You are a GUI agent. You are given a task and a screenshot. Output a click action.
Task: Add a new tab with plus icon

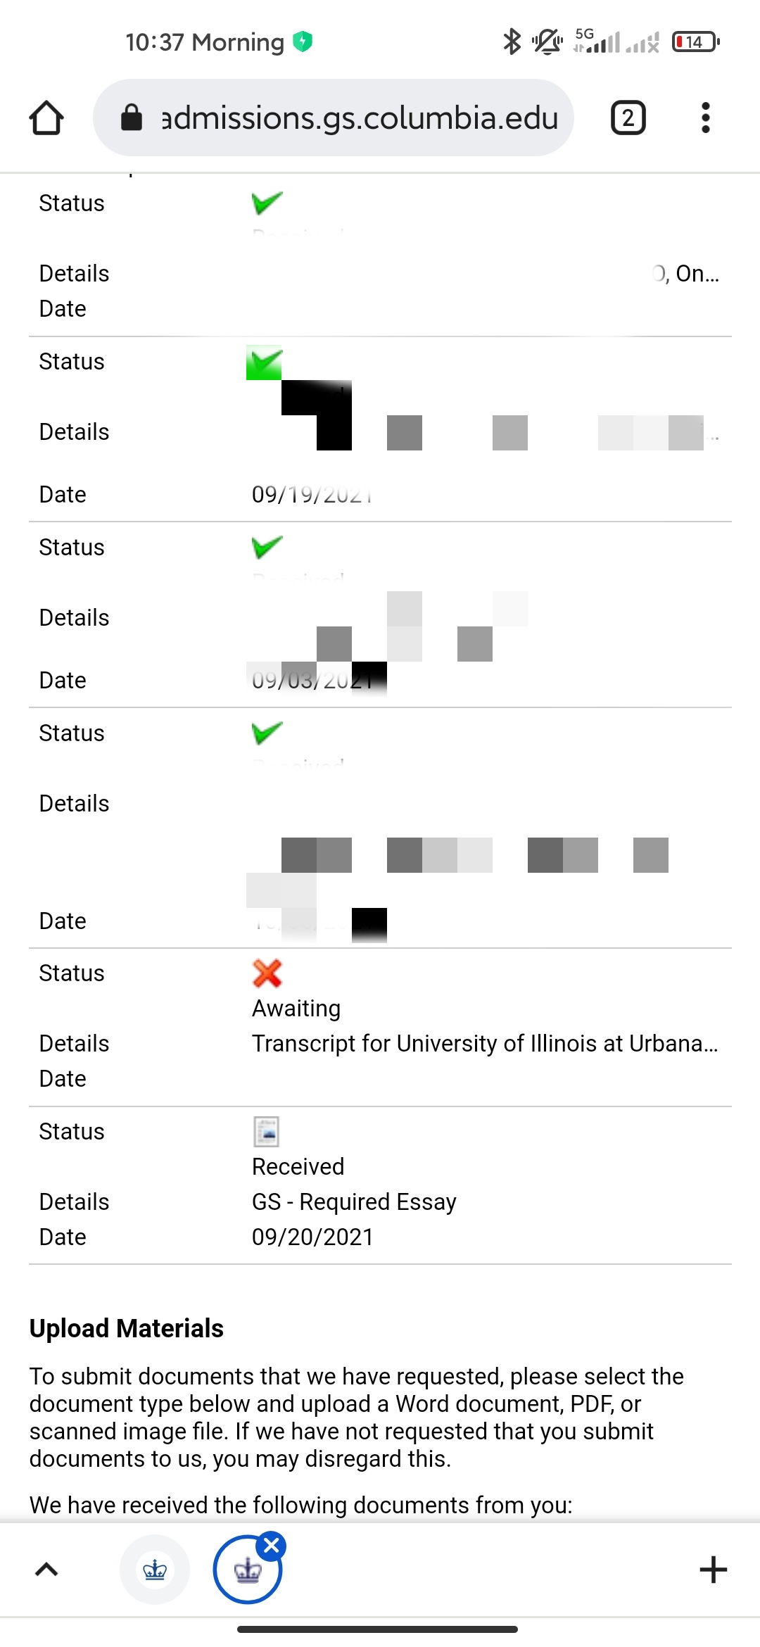[x=713, y=1570]
